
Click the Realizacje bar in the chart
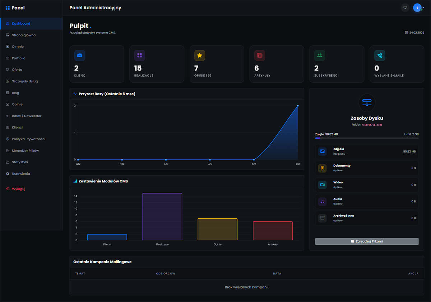(x=162, y=217)
